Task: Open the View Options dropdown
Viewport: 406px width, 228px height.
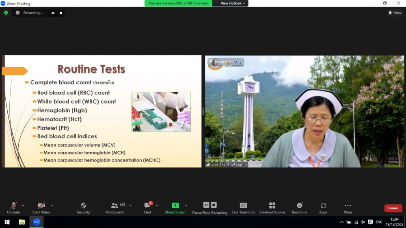Action: pyautogui.click(x=233, y=3)
